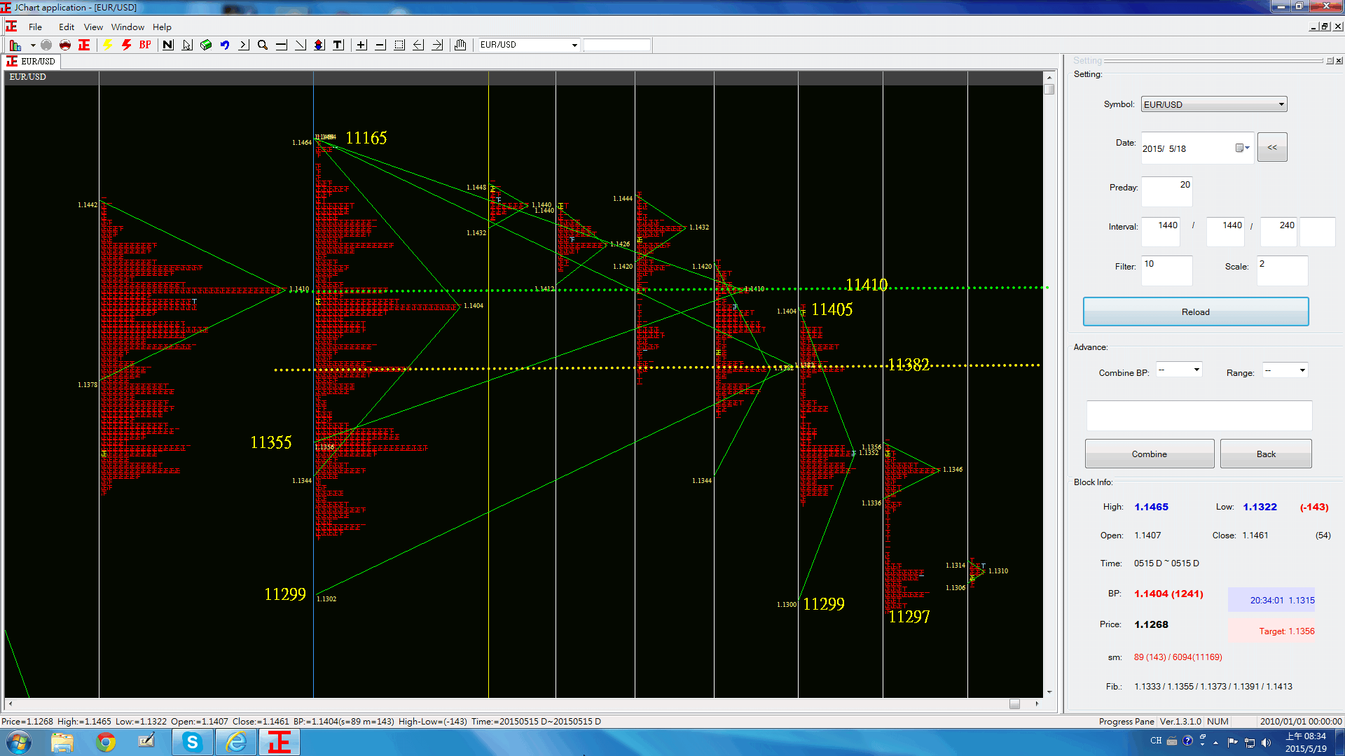Click the 11410 green level label

tap(867, 285)
